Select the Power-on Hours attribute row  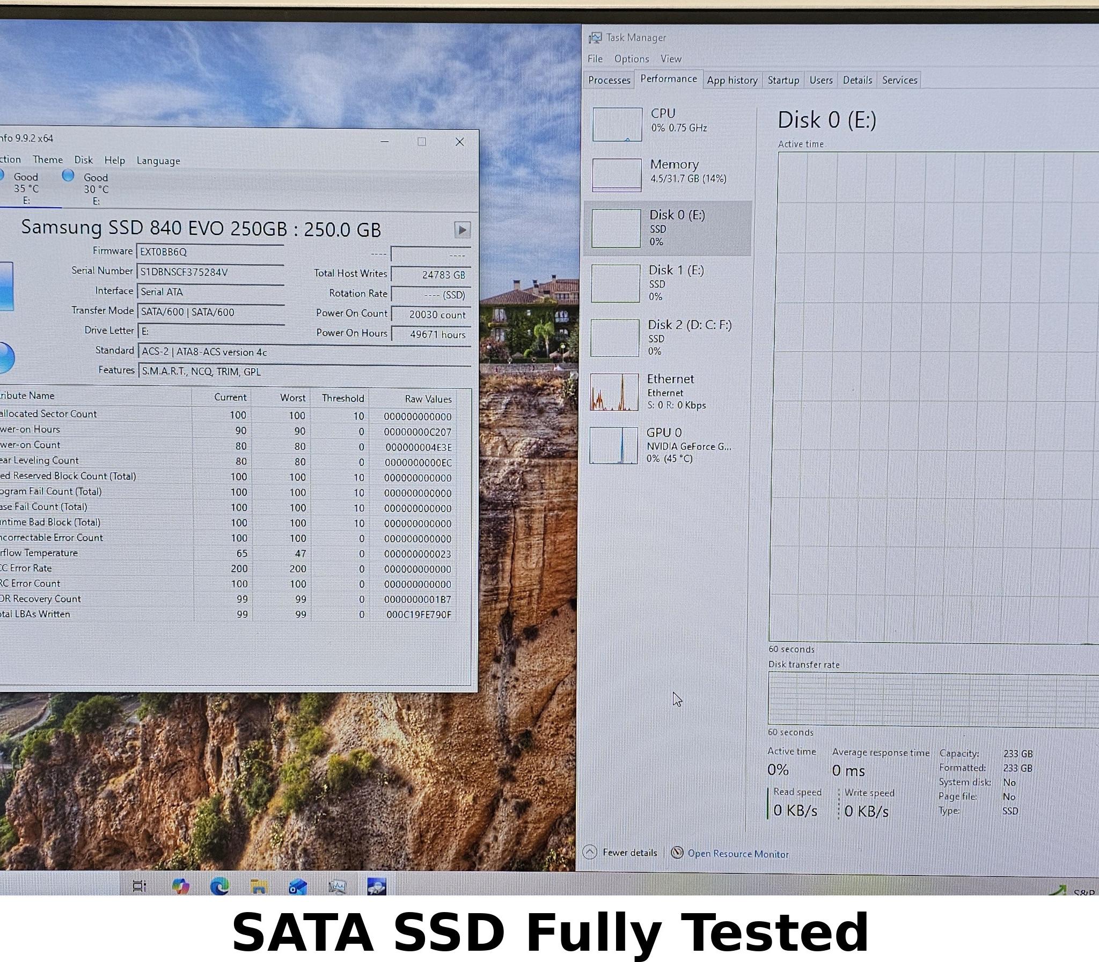pos(228,430)
